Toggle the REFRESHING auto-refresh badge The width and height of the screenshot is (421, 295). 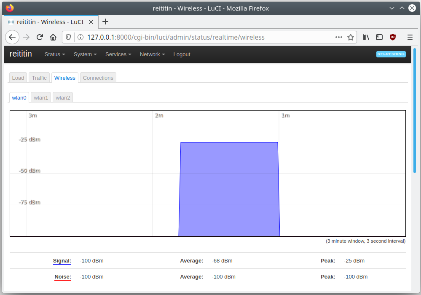[391, 54]
